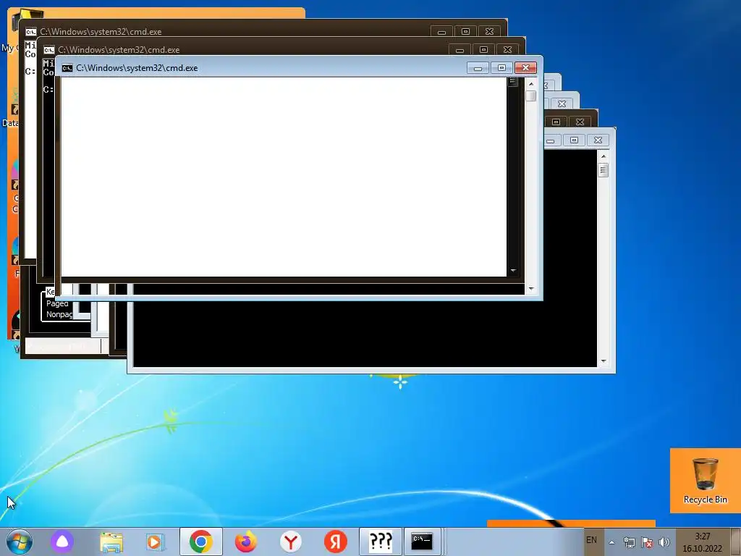Open system menu icon of front cmd window
Image resolution: width=741 pixels, height=556 pixels.
(67, 68)
